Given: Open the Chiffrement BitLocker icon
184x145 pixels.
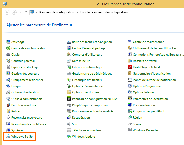Looking at the screenshot, I should pos(130,48).
